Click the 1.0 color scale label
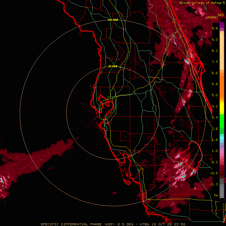 pyautogui.click(x=215, y=151)
